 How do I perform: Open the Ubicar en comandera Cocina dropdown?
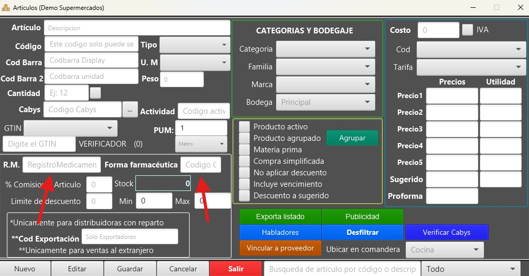tap(445, 250)
